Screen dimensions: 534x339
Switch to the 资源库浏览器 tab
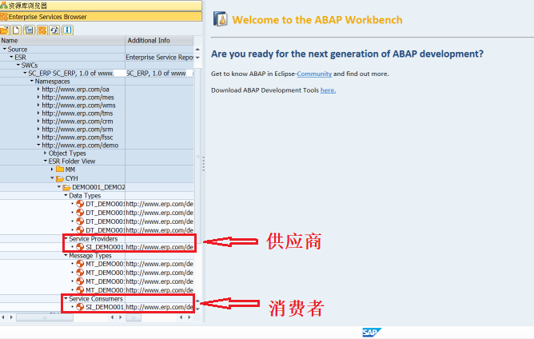tap(101, 6)
